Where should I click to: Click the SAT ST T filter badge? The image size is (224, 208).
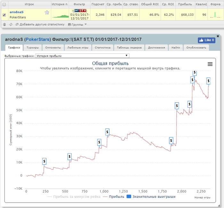pos(80,11)
